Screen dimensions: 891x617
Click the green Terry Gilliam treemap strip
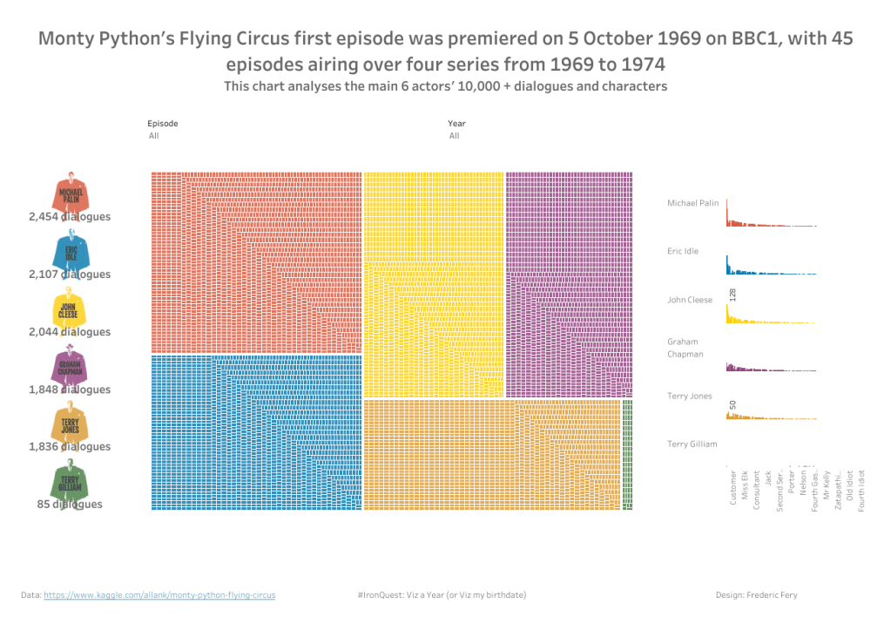[627, 454]
